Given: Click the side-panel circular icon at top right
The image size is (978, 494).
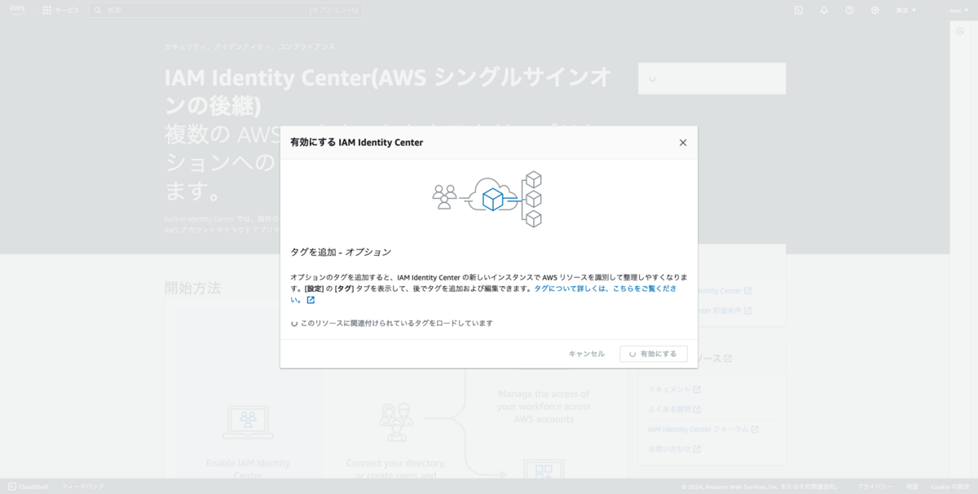Looking at the screenshot, I should pyautogui.click(x=960, y=31).
